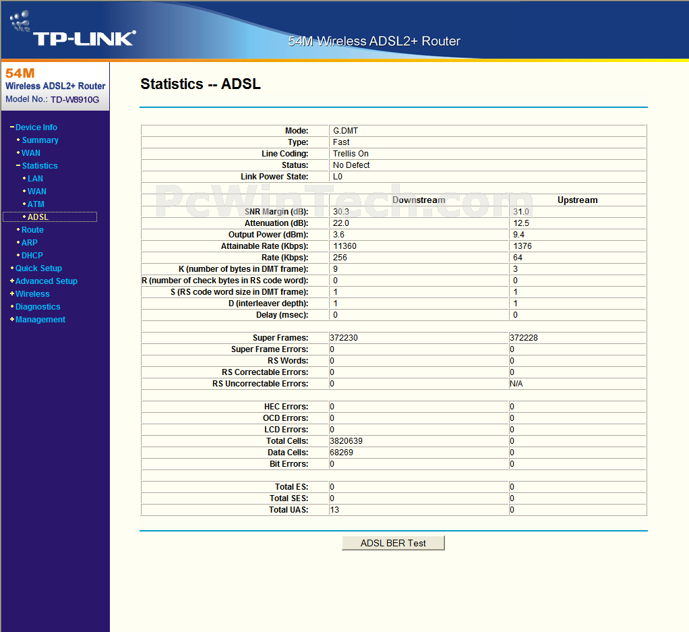Open the WAN link directly below Summary
Viewport: 689px width, 632px height.
[31, 153]
